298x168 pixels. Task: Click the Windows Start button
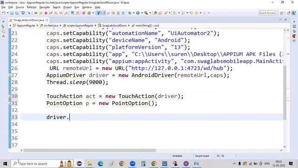tap(5, 164)
